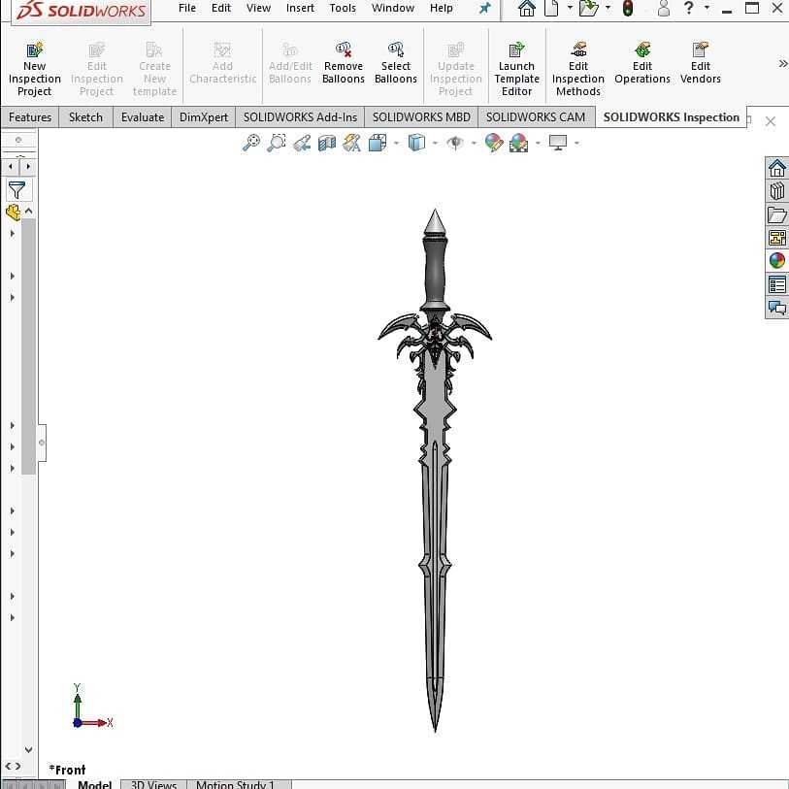Image resolution: width=789 pixels, height=789 pixels.
Task: Open the Window menu
Action: pos(393,8)
